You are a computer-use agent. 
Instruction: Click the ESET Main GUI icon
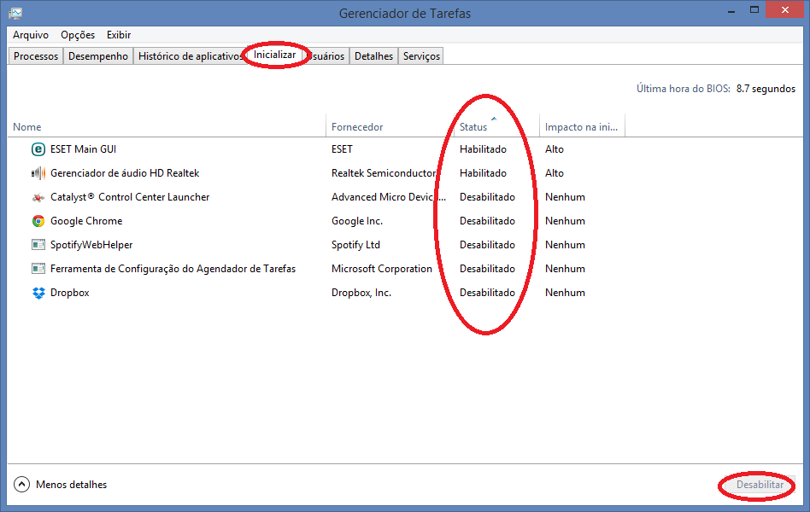38,149
